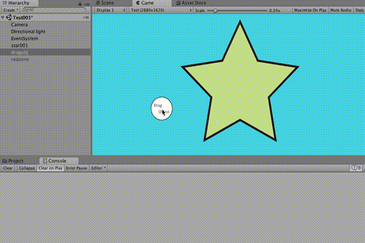Open the Display 1 dropdown
This screenshot has height=243, width=365.
pyautogui.click(x=111, y=10)
